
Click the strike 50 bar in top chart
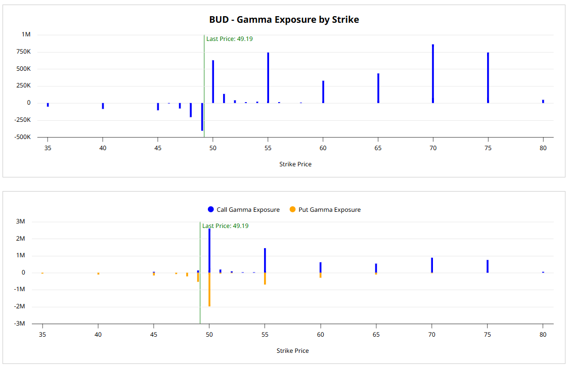[213, 82]
